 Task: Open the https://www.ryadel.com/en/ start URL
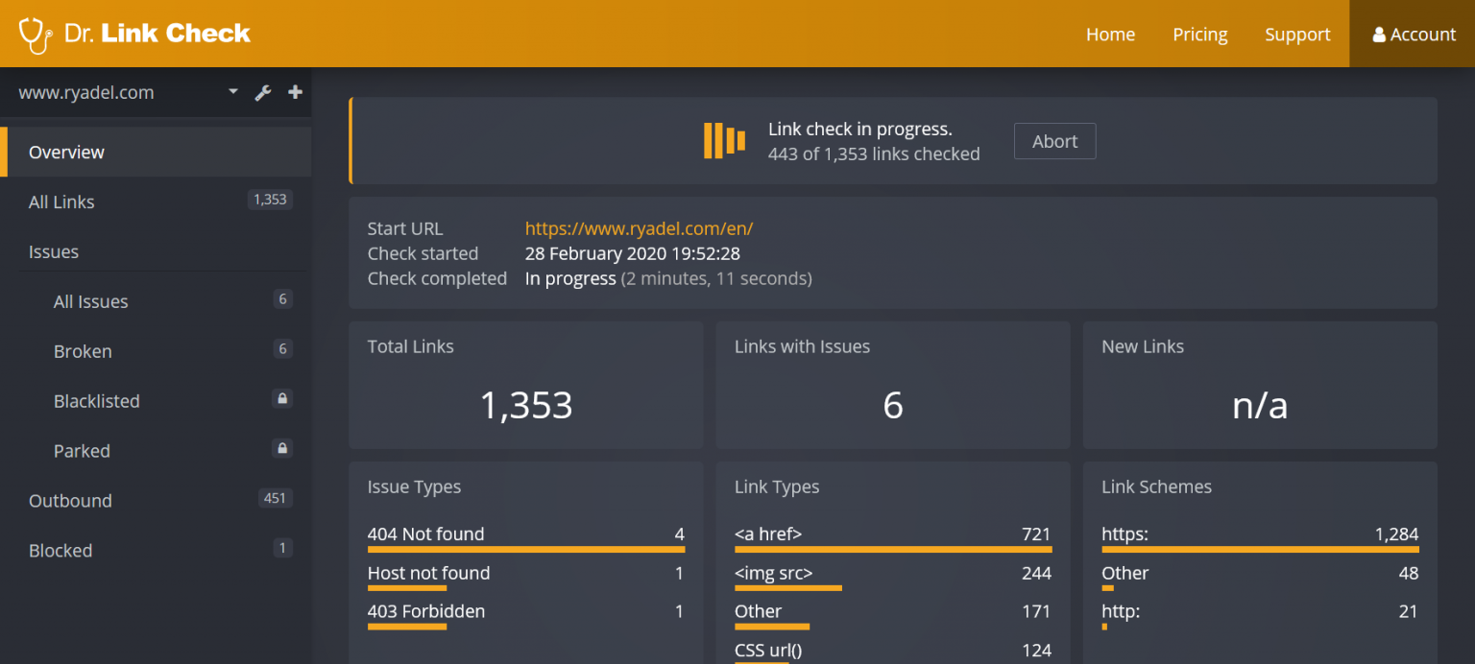click(639, 228)
